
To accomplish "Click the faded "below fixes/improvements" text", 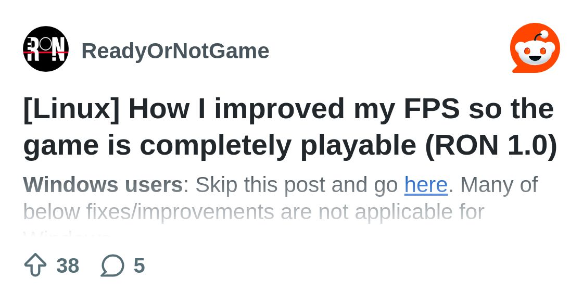I will (148, 212).
